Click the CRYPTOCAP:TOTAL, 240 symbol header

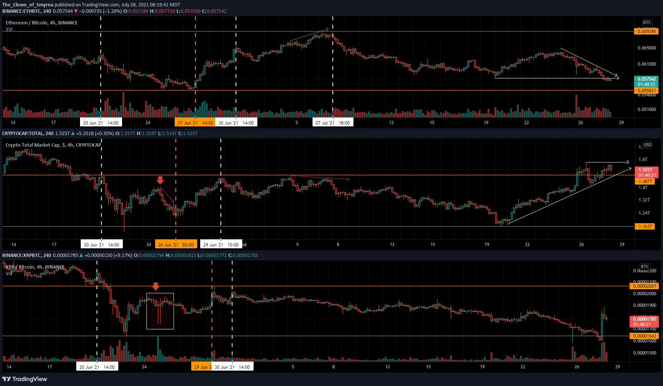28,133
